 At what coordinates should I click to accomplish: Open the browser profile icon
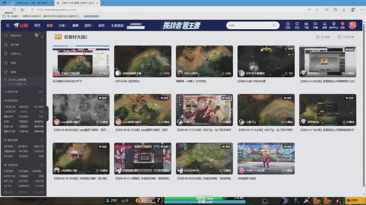coord(352,10)
